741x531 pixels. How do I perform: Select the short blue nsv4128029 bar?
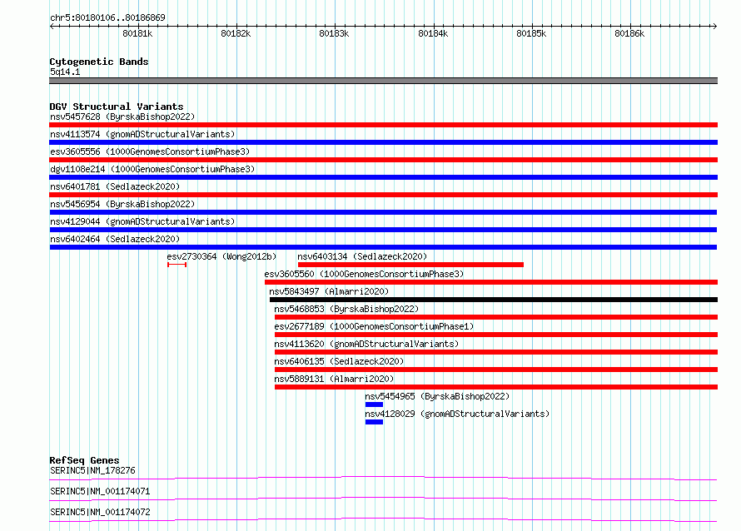(x=374, y=422)
